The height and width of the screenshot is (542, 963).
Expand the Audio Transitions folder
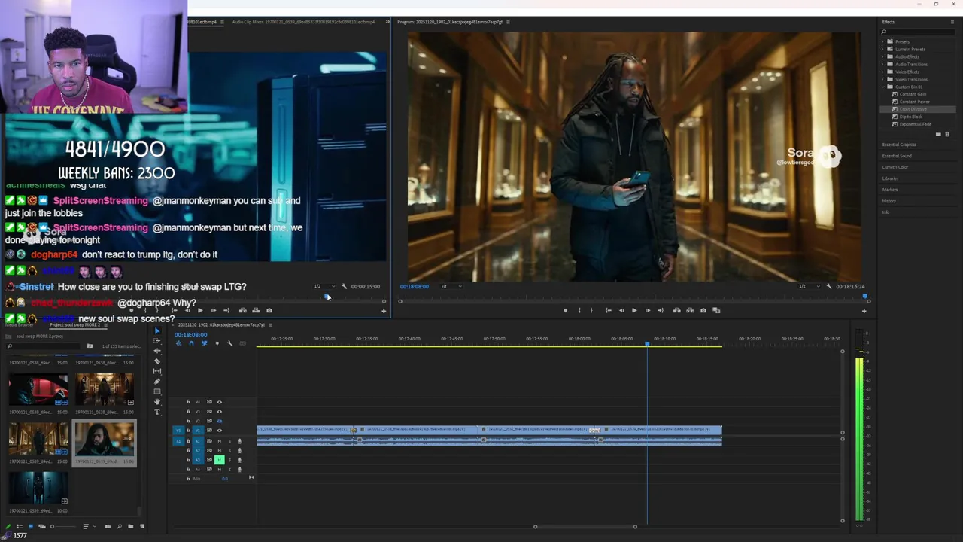[884, 64]
